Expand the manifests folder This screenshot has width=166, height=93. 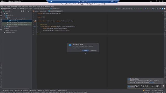tap(5, 15)
